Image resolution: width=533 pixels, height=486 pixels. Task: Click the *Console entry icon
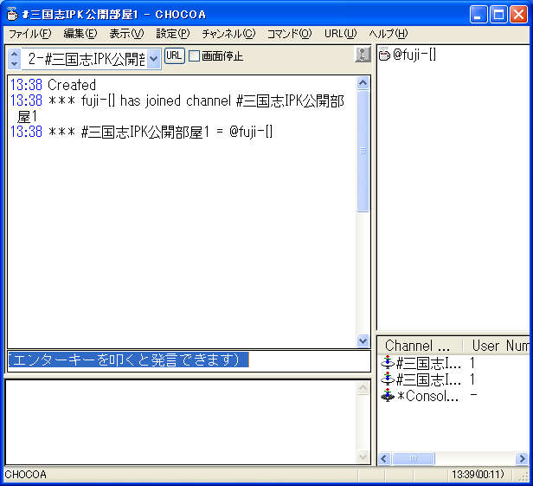tap(387, 396)
